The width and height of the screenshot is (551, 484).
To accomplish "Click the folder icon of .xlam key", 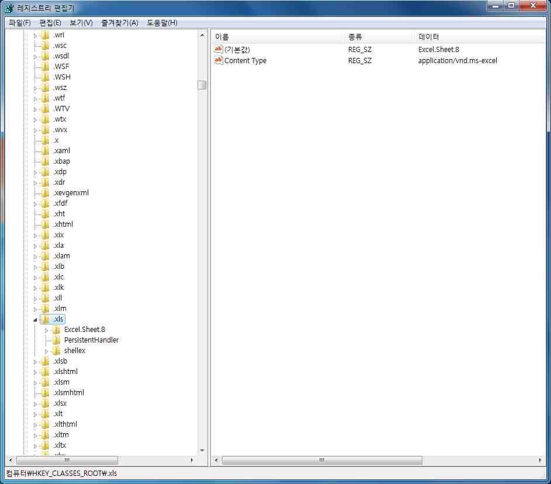I will (x=46, y=256).
